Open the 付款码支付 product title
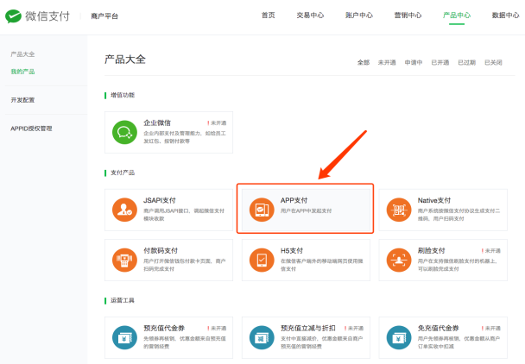This screenshot has height=364, width=525. coord(161,251)
